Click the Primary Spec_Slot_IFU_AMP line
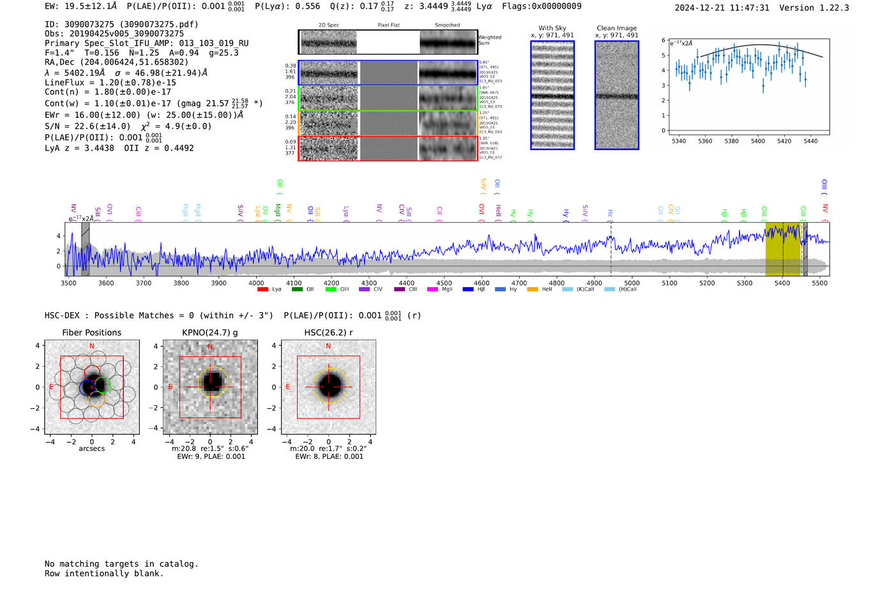894x608 pixels. click(x=147, y=43)
